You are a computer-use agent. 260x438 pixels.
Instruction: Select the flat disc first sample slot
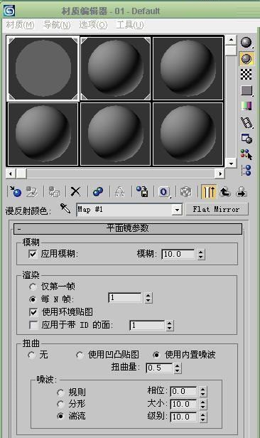[x=43, y=68]
